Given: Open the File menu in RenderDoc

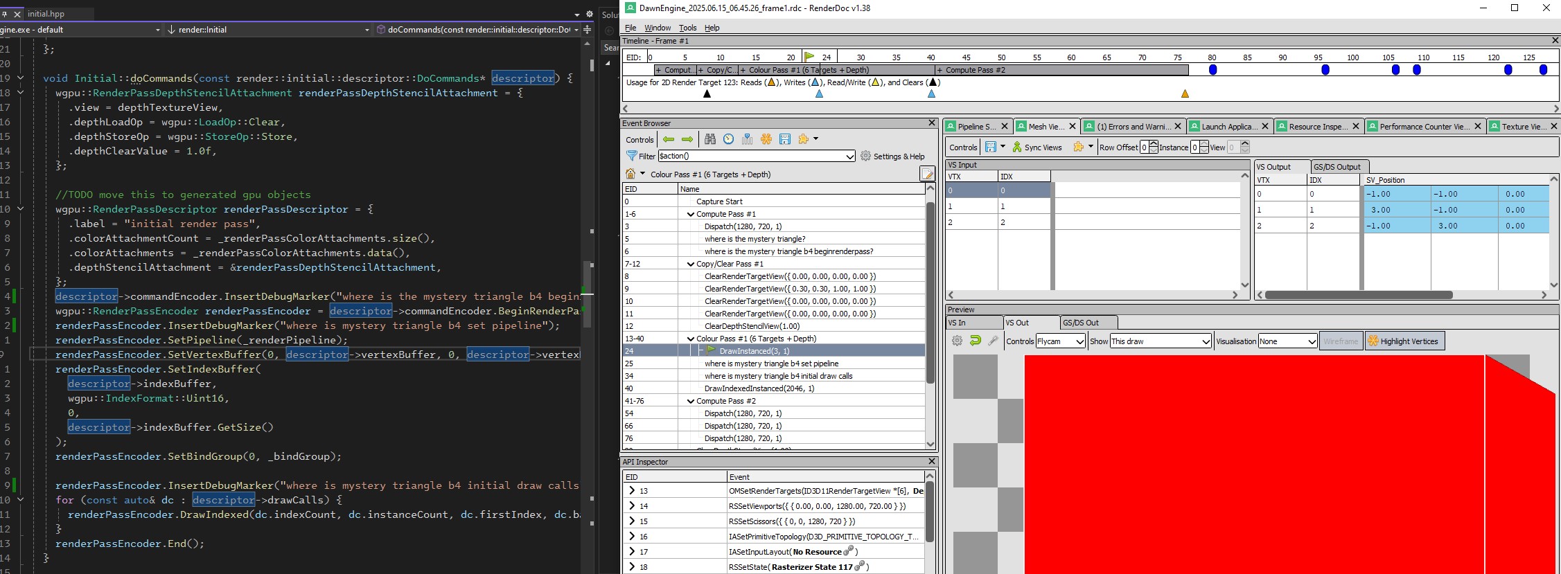Looking at the screenshot, I should 630,28.
